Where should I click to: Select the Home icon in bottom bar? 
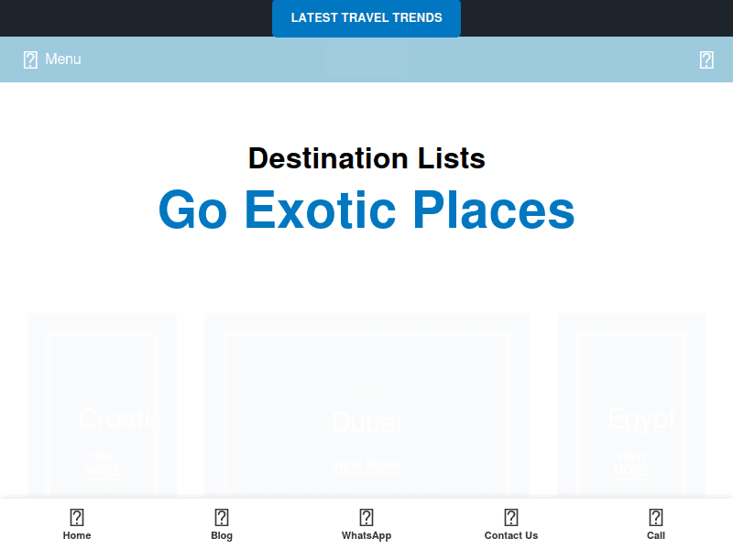coord(77,515)
